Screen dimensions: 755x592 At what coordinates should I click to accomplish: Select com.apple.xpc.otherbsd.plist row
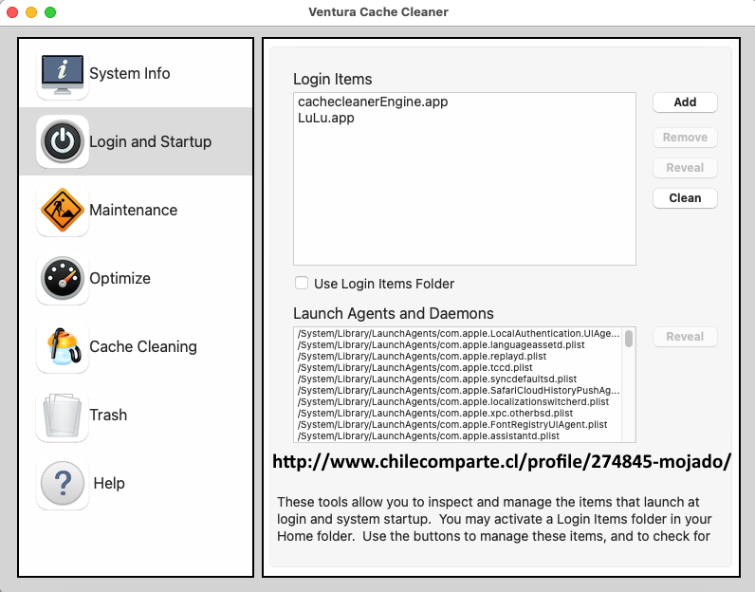(458, 414)
